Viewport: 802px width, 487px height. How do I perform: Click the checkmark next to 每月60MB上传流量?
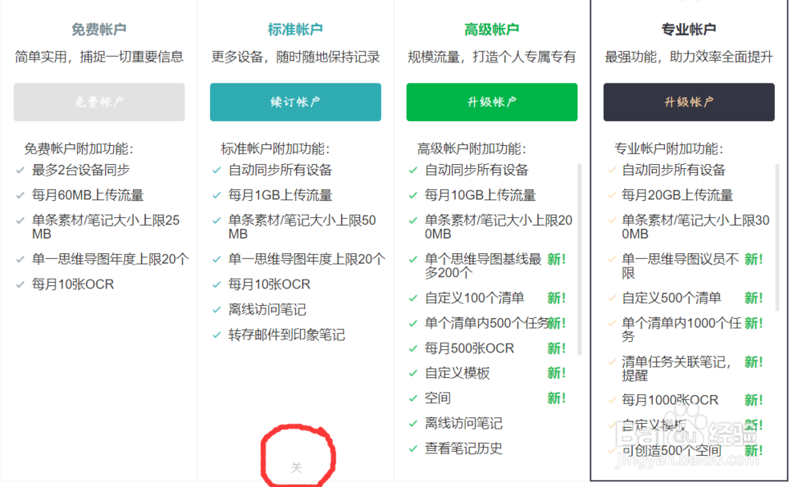click(20, 195)
